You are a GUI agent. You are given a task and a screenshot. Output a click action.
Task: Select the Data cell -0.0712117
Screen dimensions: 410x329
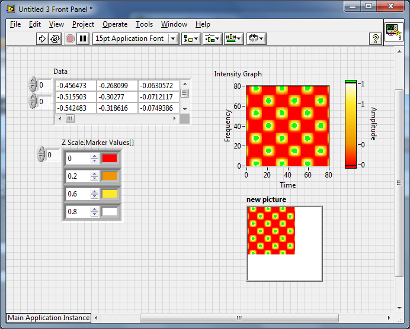(158, 97)
